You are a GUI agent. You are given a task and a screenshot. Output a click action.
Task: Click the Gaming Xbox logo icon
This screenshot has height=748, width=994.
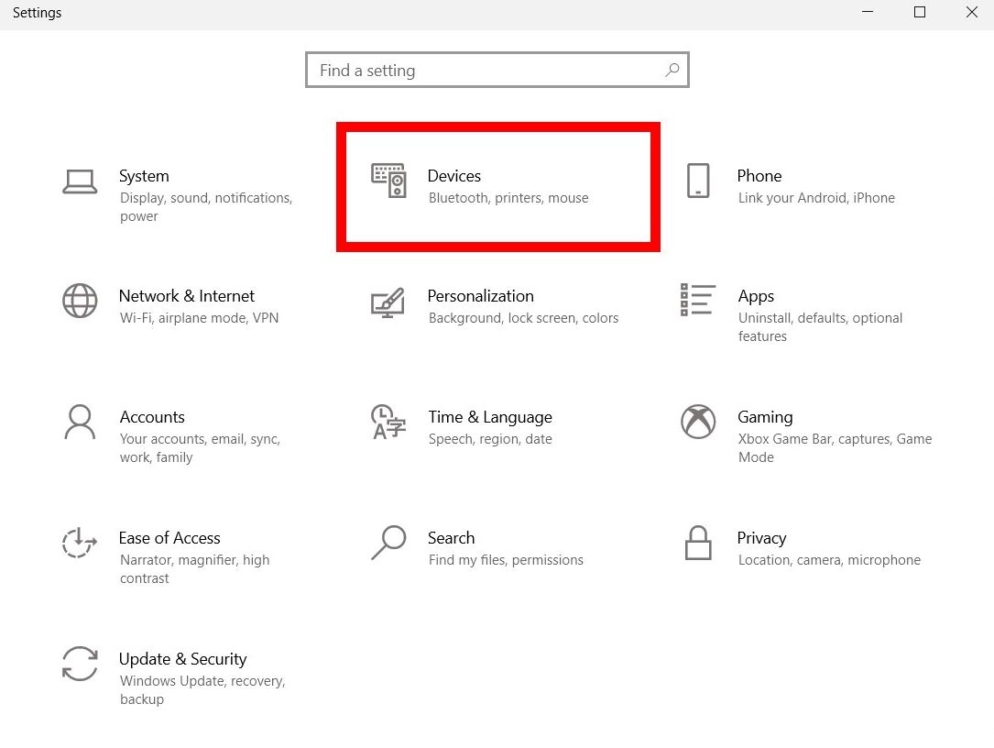tap(698, 422)
